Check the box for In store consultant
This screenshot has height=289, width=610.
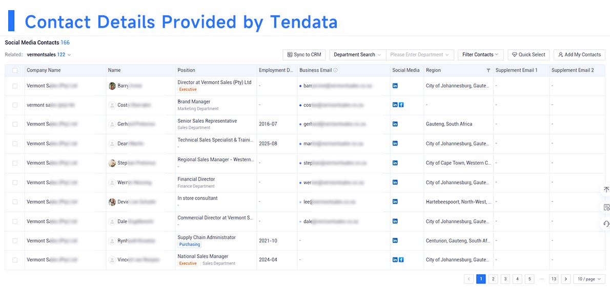coord(15,202)
